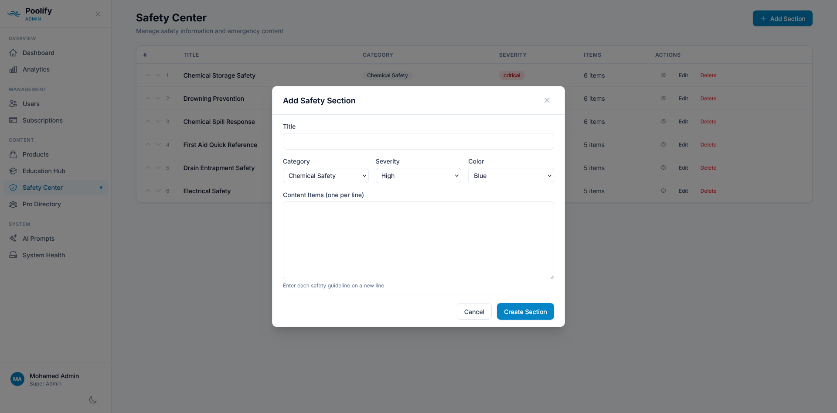Toggle visibility of Electrical Safety section
Screen dimensions: 837x413
pyautogui.click(x=663, y=191)
